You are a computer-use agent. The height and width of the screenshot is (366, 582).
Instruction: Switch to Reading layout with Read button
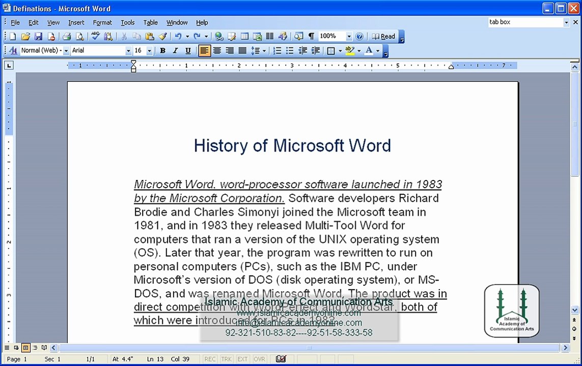click(x=384, y=36)
